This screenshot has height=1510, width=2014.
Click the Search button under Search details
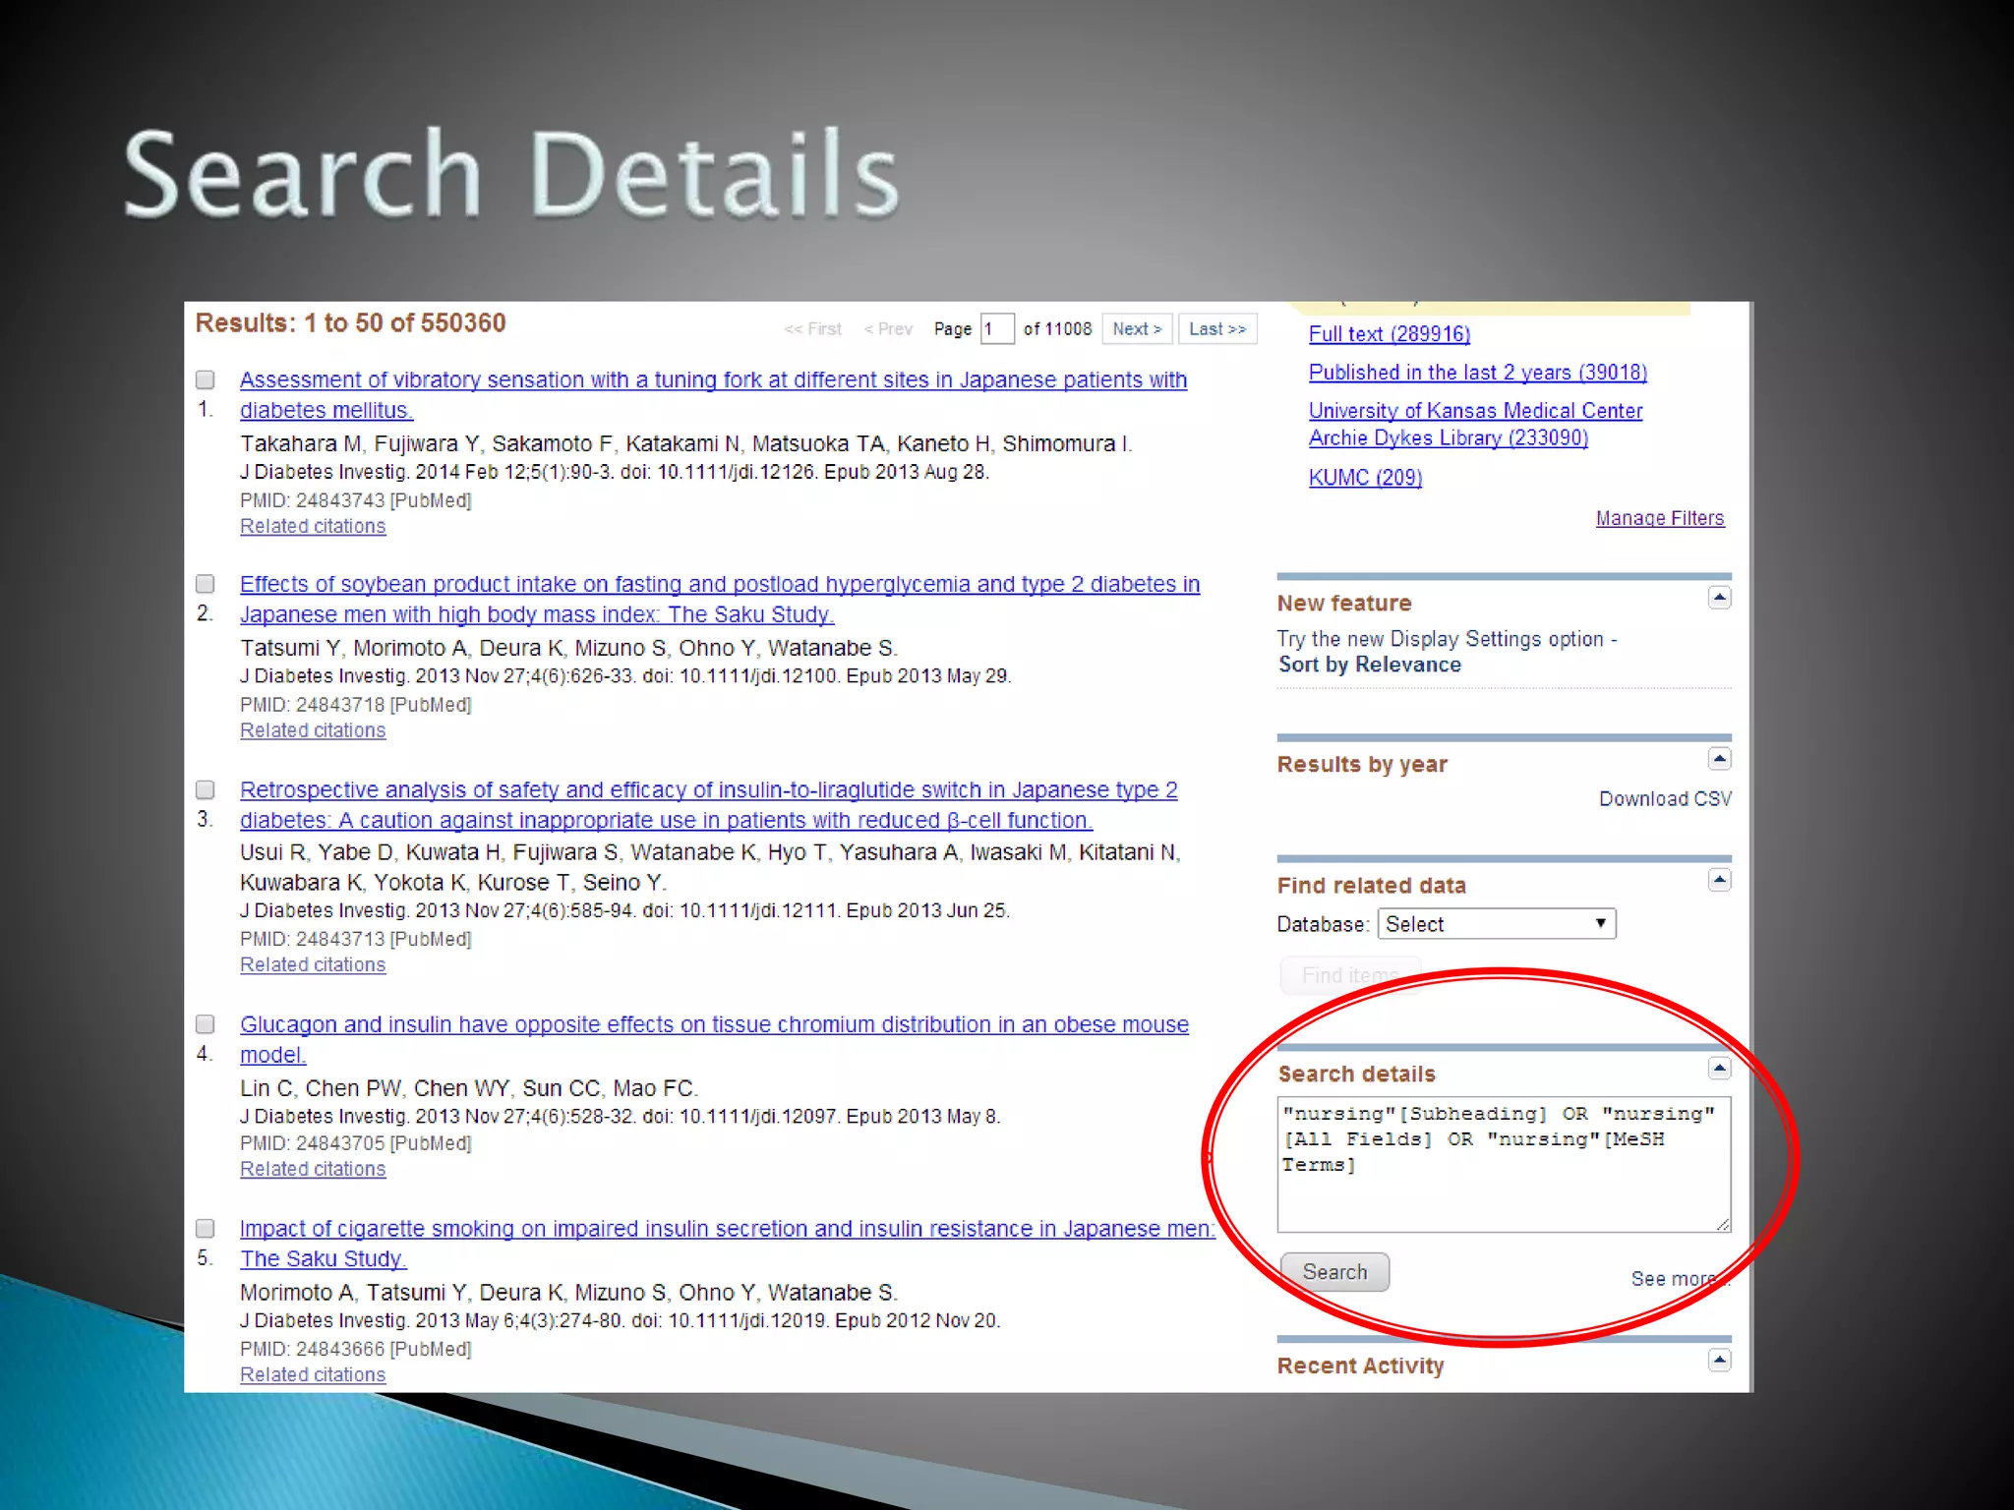pyautogui.click(x=1334, y=1272)
